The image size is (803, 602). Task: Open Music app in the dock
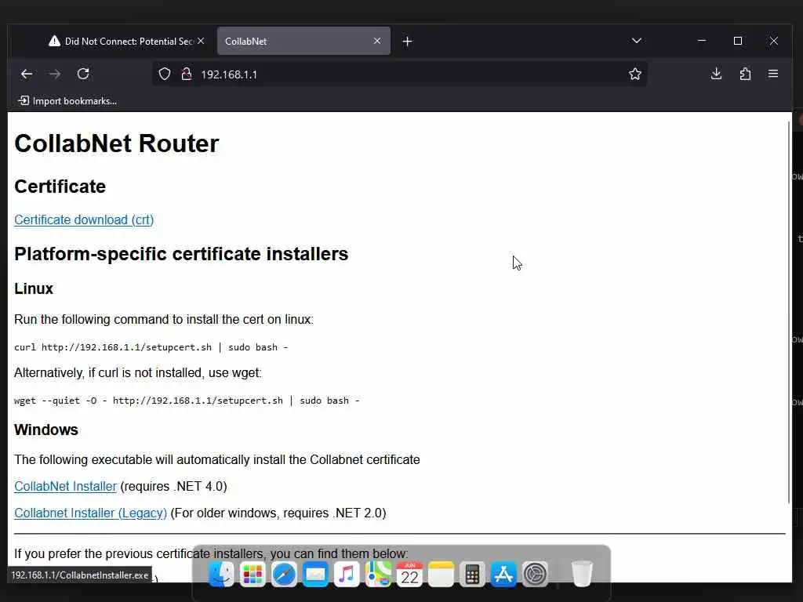point(347,574)
